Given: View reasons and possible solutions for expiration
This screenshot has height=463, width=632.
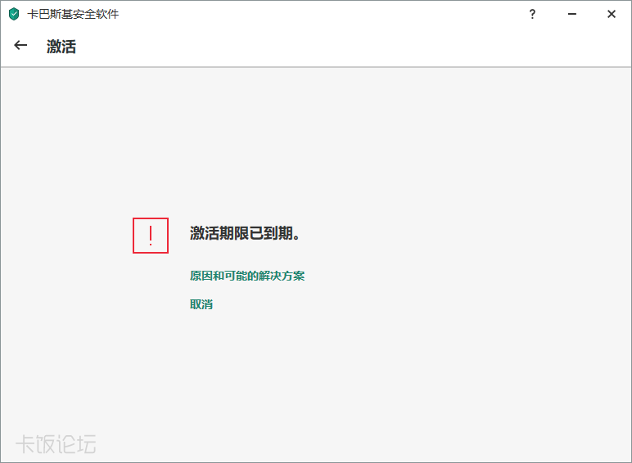Looking at the screenshot, I should point(247,276).
